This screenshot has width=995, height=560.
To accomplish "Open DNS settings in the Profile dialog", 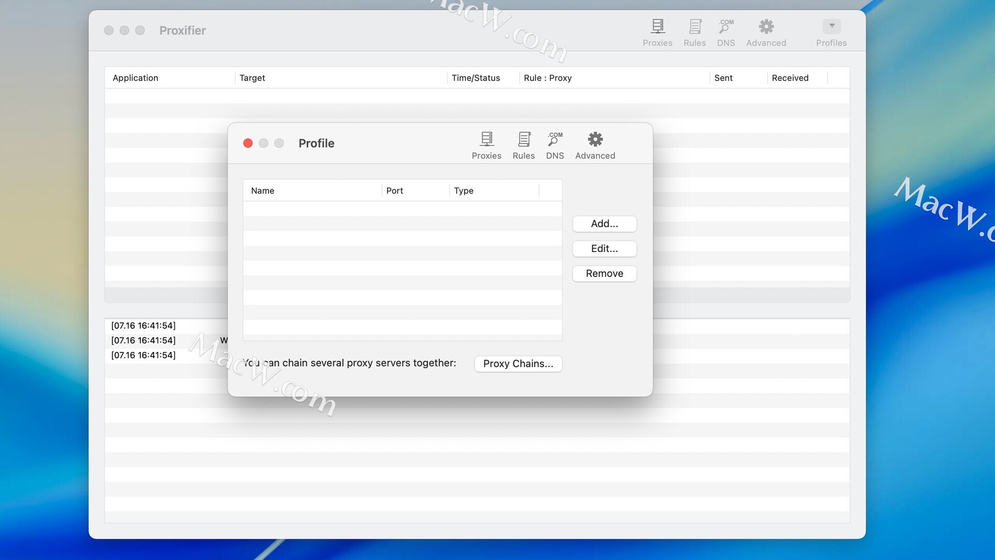I will 555,145.
